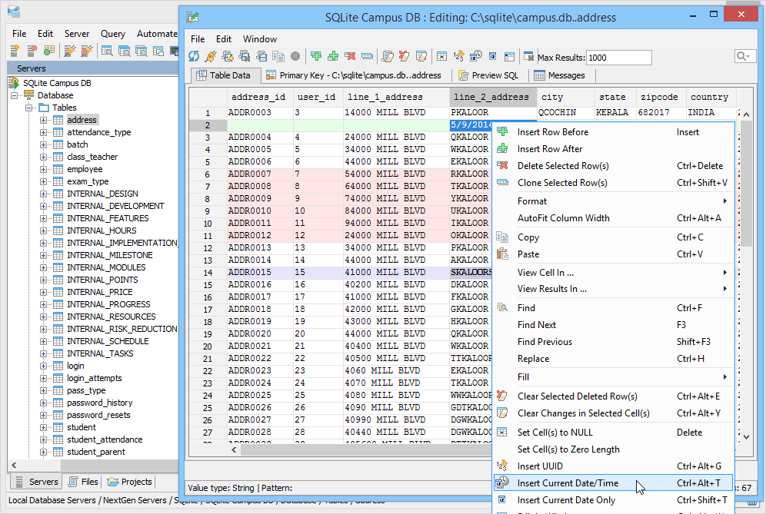Choose Insert Row Before in the context menu
This screenshot has width=766, height=514.
(613, 132)
